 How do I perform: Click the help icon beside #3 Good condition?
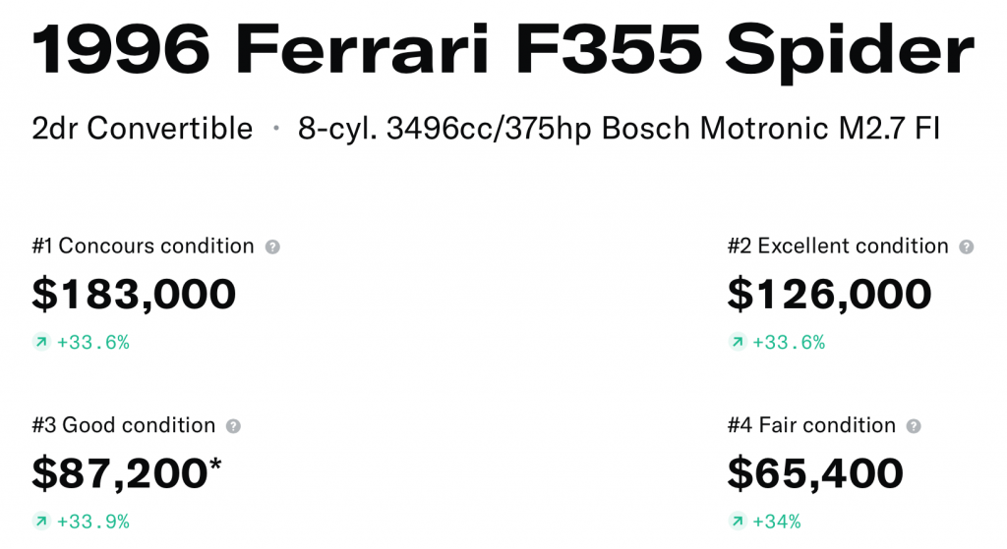pos(233,426)
